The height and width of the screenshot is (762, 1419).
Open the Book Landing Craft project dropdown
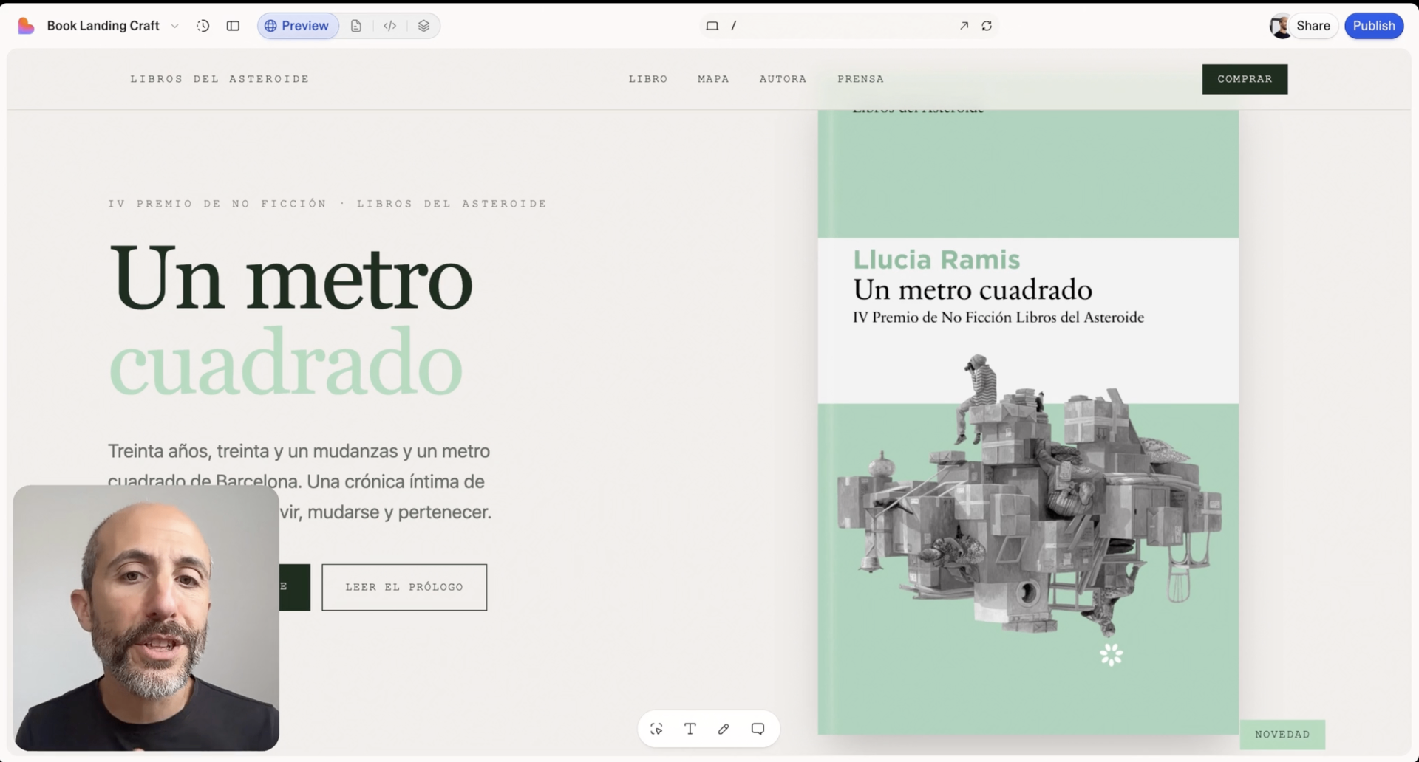(113, 26)
